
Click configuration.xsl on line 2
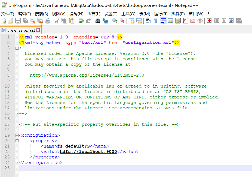(x=148, y=43)
